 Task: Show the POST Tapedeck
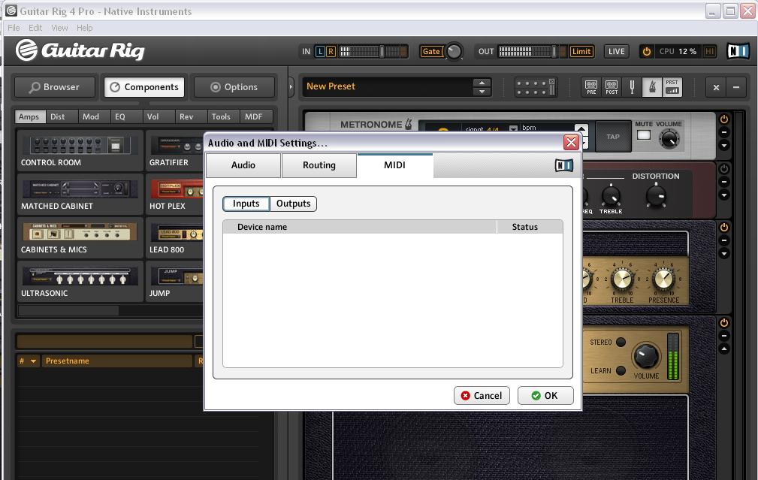[x=612, y=87]
